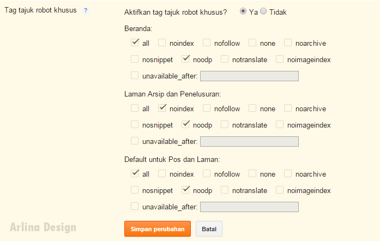The width and height of the screenshot is (380, 241).
Task: Click the help question mark icon
Action: (x=86, y=11)
